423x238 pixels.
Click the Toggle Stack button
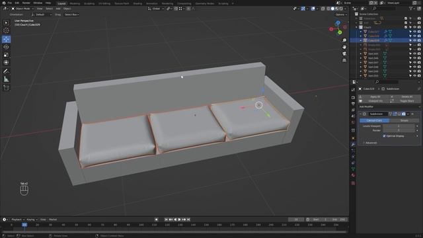pos(405,101)
